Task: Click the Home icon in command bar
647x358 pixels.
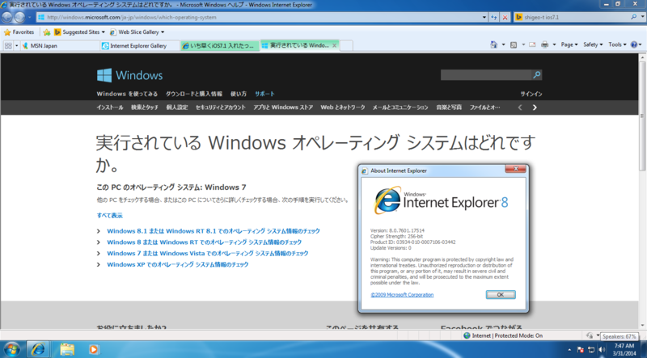Action: [494, 44]
